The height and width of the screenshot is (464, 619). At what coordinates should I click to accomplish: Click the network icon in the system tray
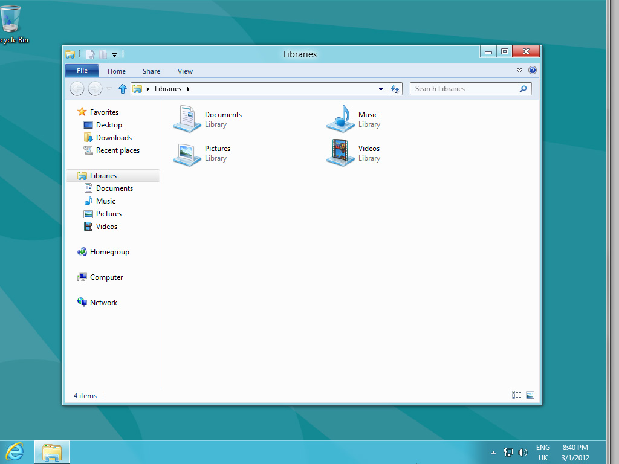tap(508, 452)
